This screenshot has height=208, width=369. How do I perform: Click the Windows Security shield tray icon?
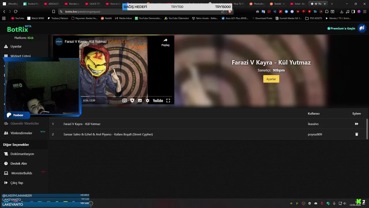(x=328, y=203)
